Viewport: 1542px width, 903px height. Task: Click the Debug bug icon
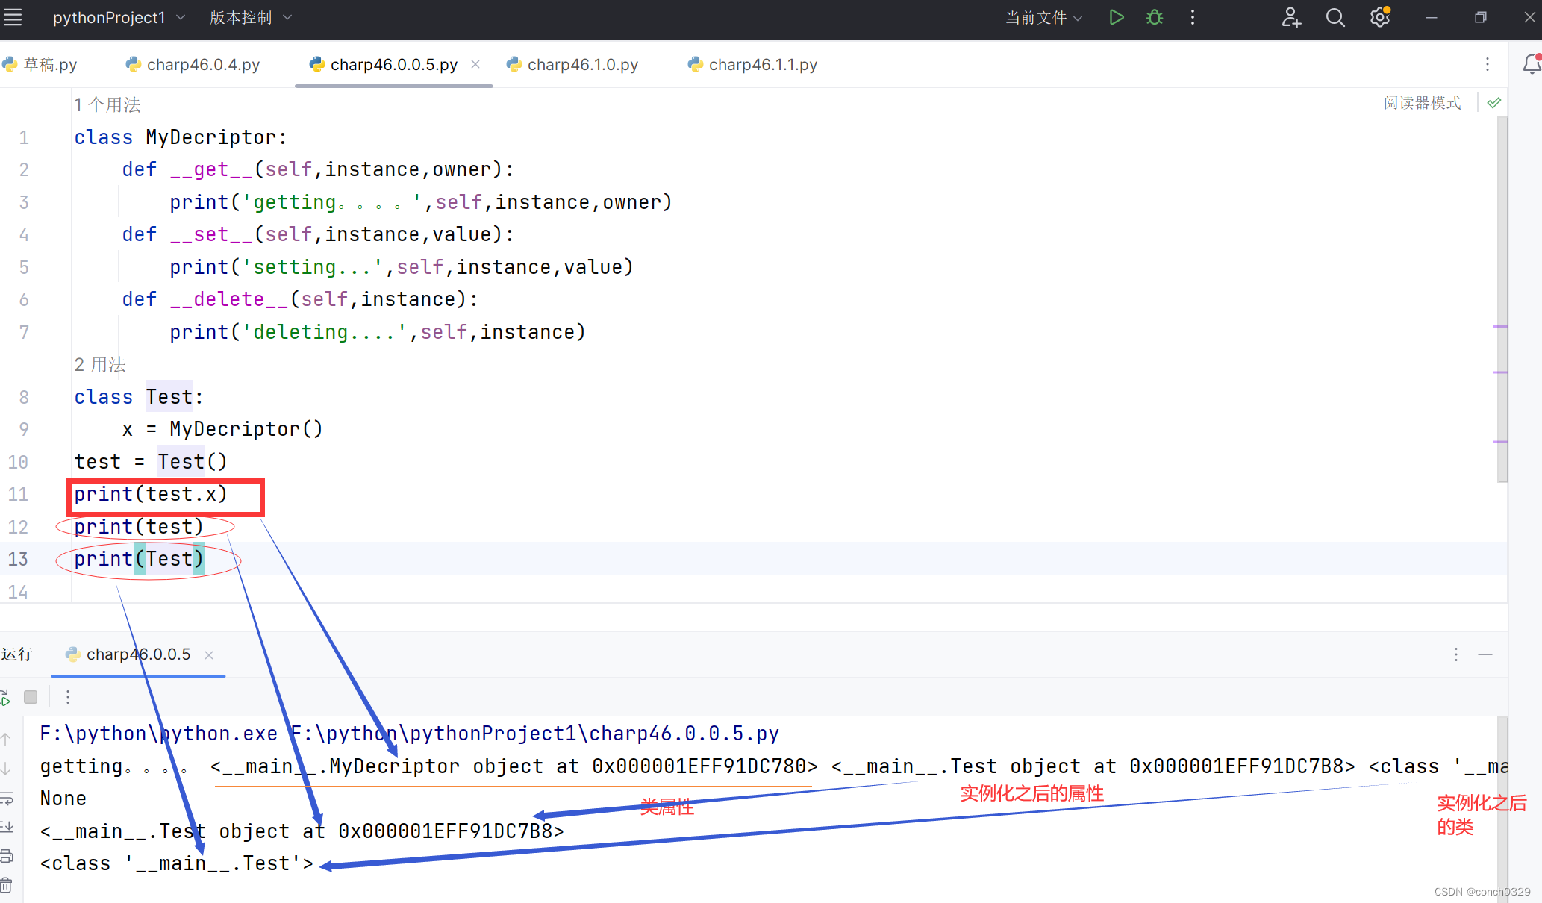(1155, 17)
